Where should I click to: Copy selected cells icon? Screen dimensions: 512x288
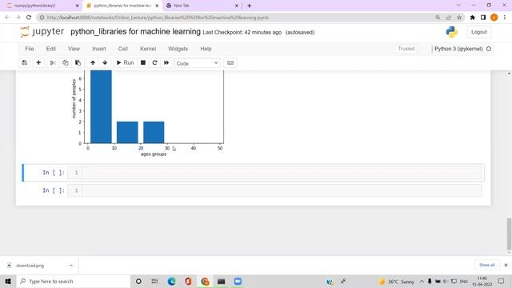(66, 62)
